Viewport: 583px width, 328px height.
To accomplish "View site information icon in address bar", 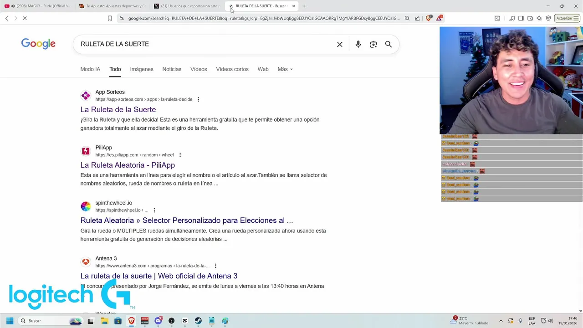I will 121,18.
